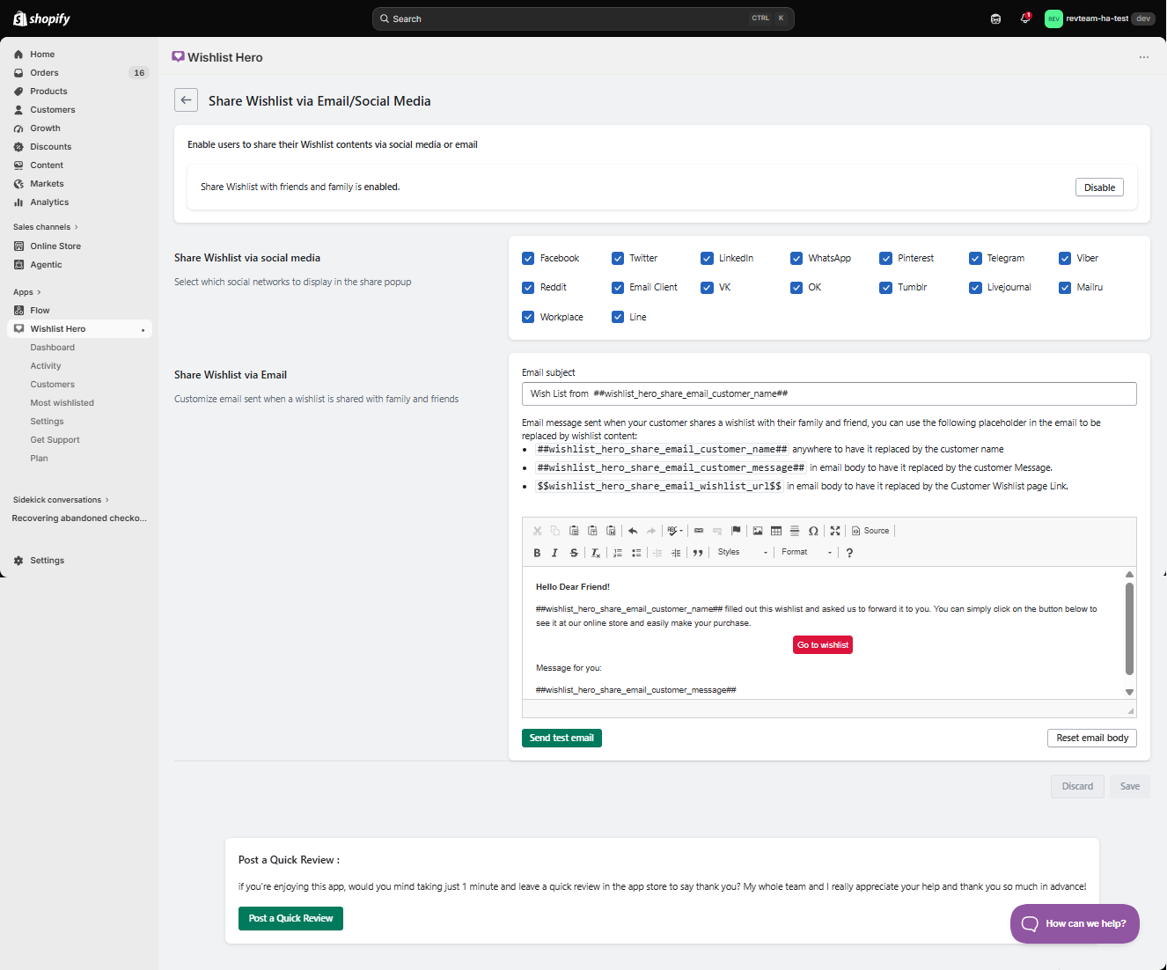Open the Styles dropdown in the editor
1167x970 pixels.
[743, 552]
